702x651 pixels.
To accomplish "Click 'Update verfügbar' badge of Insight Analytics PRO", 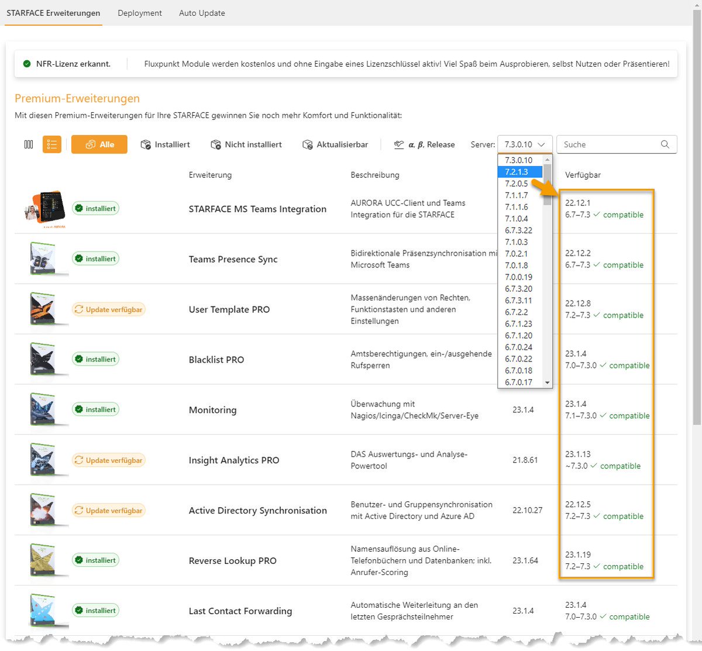I will (x=109, y=460).
